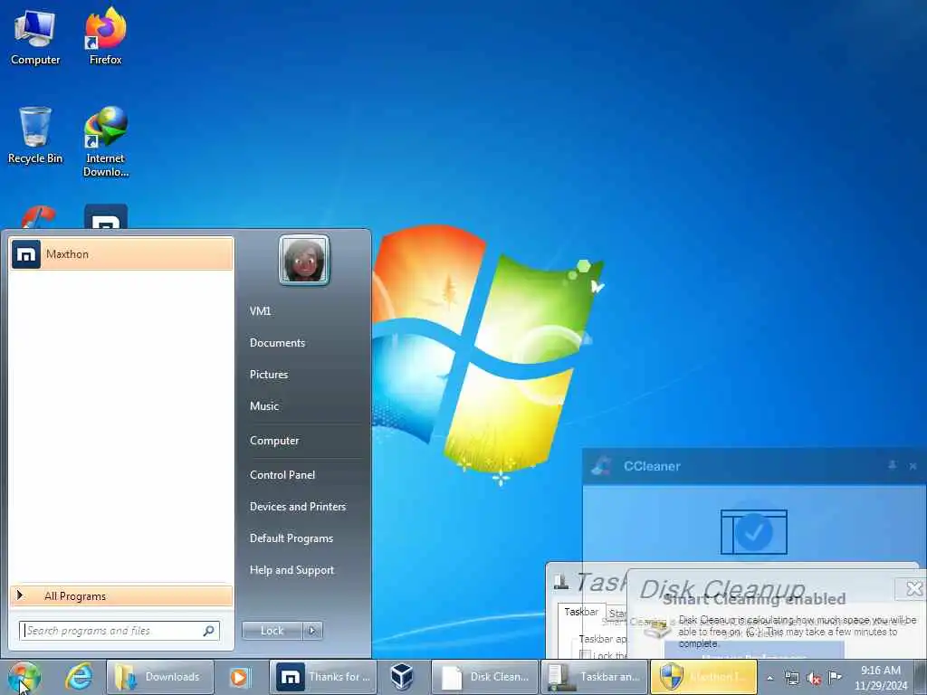Click the checkmark window graphic in CCleaner popup
927x695 pixels.
pyautogui.click(x=754, y=531)
